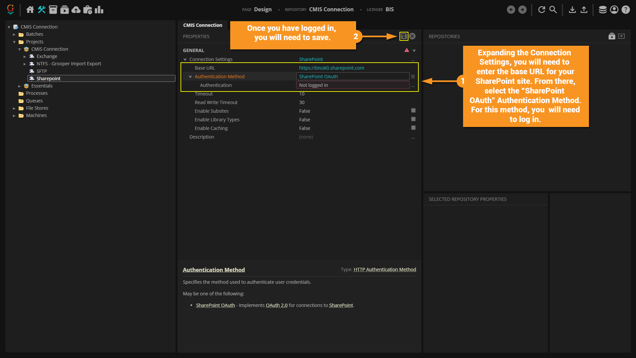Select the CMIS Connection tab
636x358 pixels.
202,25
